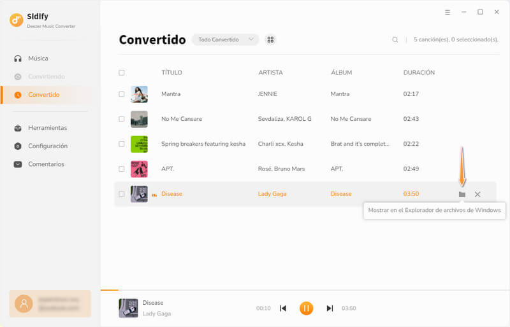
Task: Switch to grid view layout
Action: point(270,39)
